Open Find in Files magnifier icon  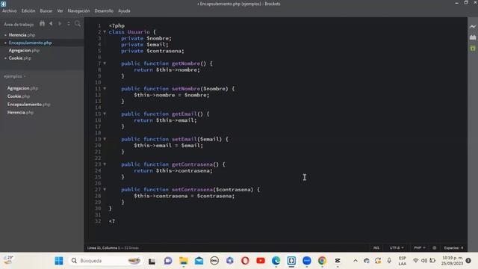(x=78, y=24)
